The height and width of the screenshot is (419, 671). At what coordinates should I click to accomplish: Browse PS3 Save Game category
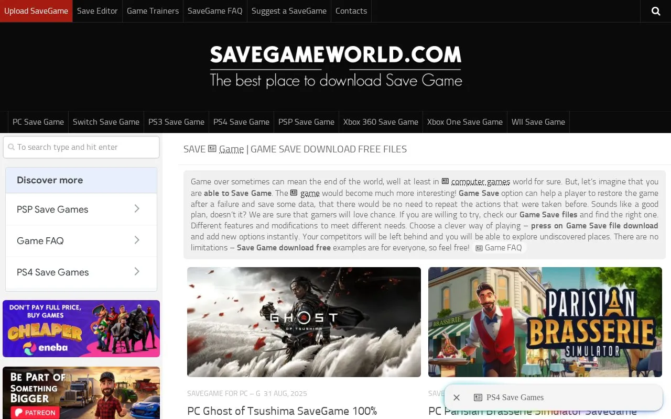(176, 122)
